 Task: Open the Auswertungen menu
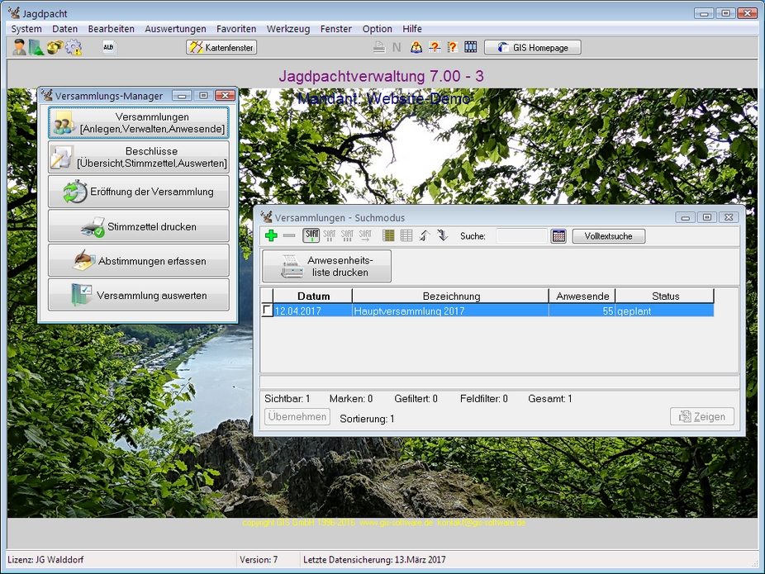click(175, 29)
